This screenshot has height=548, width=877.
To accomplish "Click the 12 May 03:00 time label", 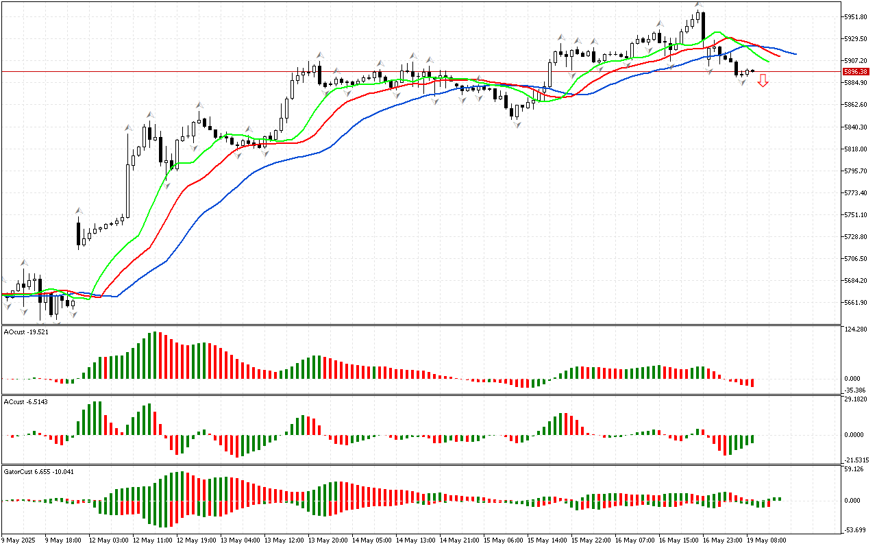I will [106, 540].
